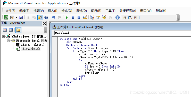Click the 'End Sub' code line

pyautogui.click(x=65, y=85)
